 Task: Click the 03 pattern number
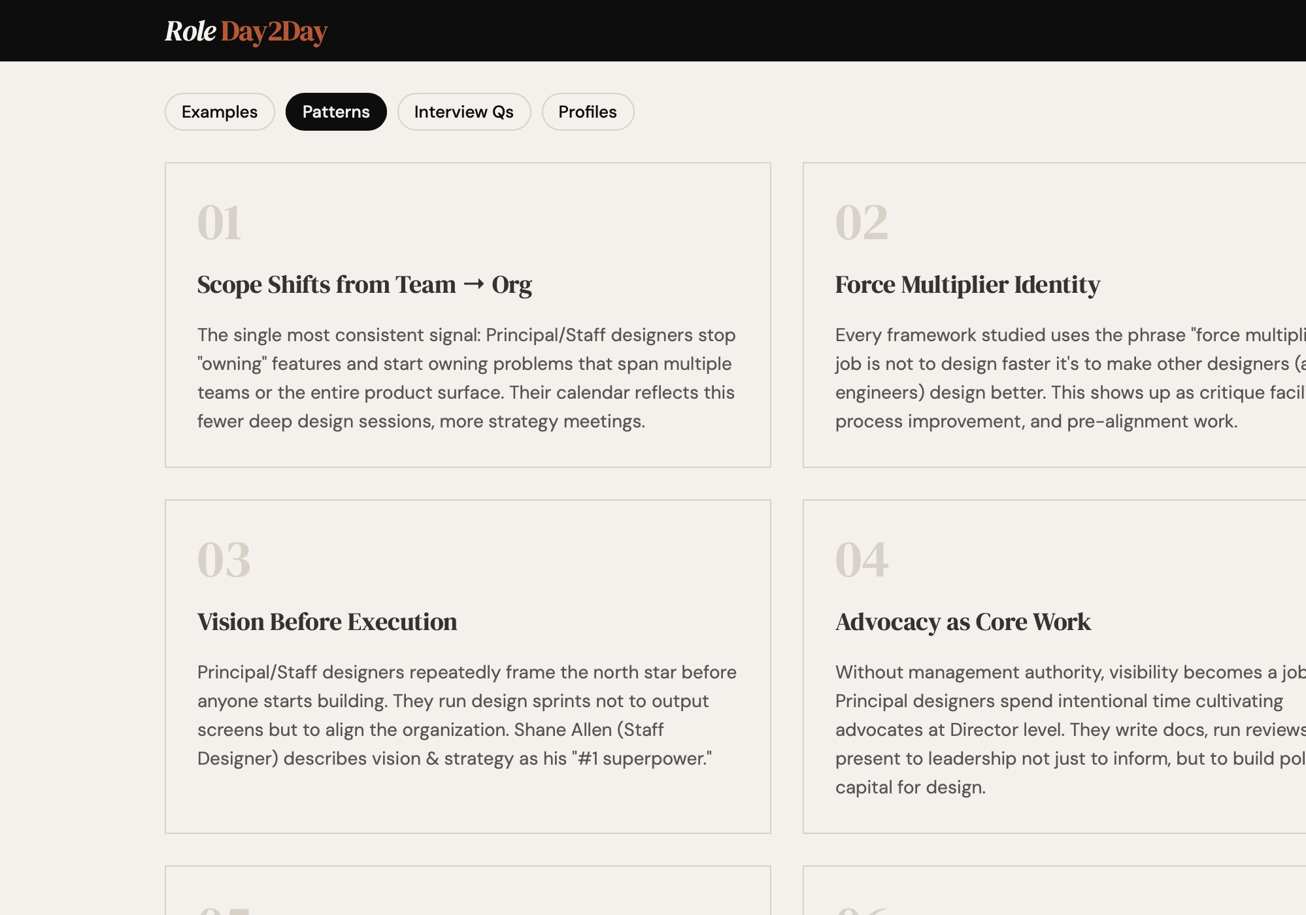click(x=224, y=560)
